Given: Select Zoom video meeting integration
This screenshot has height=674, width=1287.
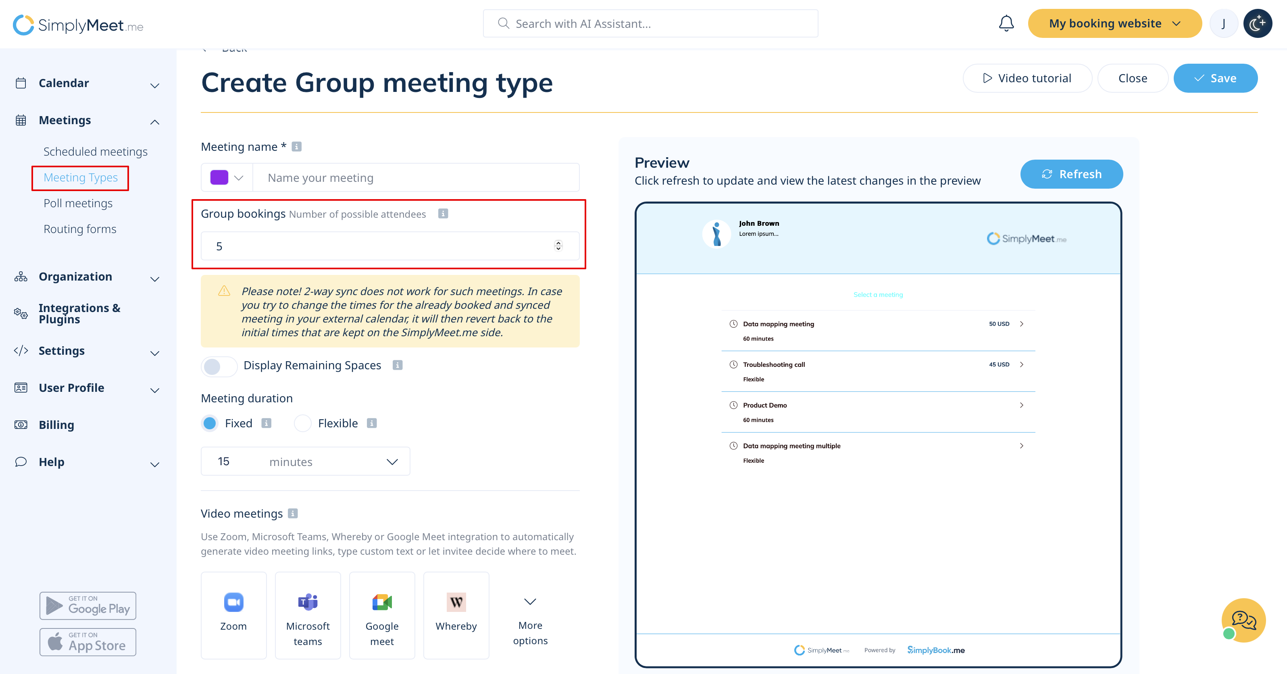Looking at the screenshot, I should point(233,615).
